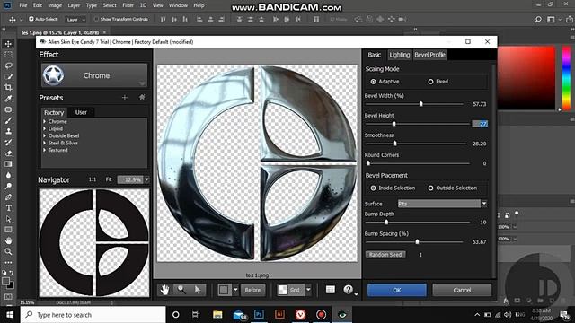This screenshot has height=323, width=575.
Task: Click the arrow pointer tool in Eye Candy preview
Action: 198,290
